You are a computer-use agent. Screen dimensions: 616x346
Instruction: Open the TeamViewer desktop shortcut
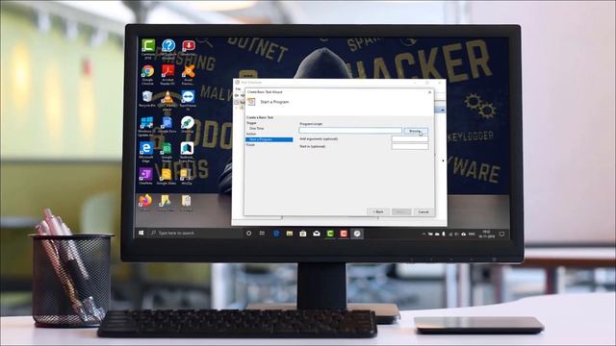[188, 100]
